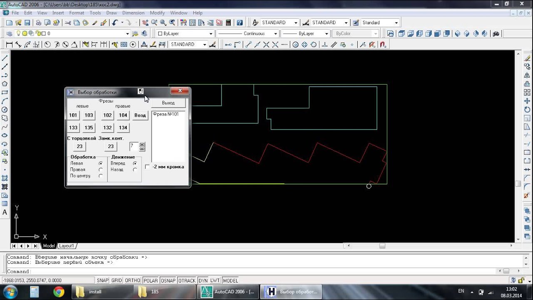The height and width of the screenshot is (300, 533).
Task: Click the Возд button
Action: tap(140, 115)
